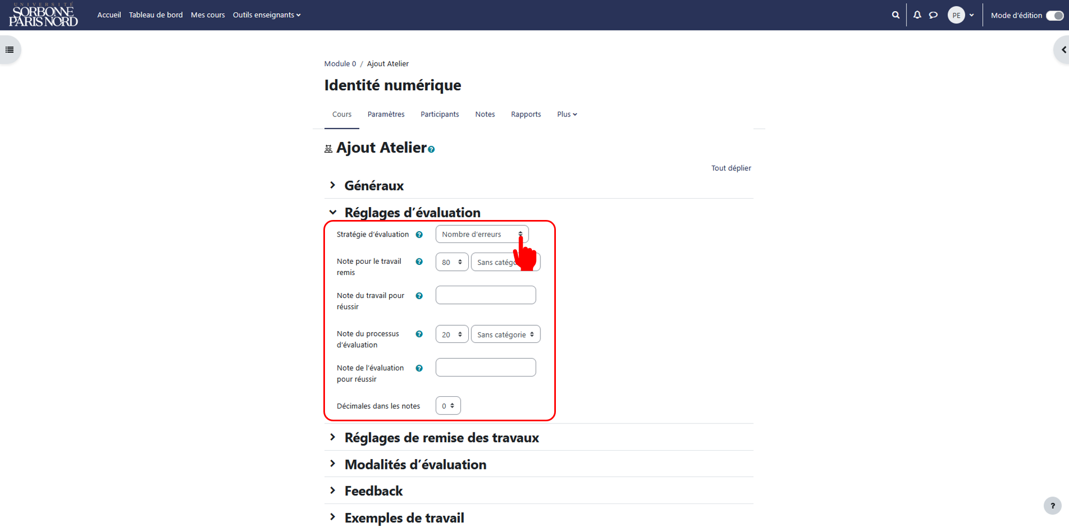Open Stratégie d'évaluation dropdown
The height and width of the screenshot is (527, 1069).
click(x=482, y=234)
